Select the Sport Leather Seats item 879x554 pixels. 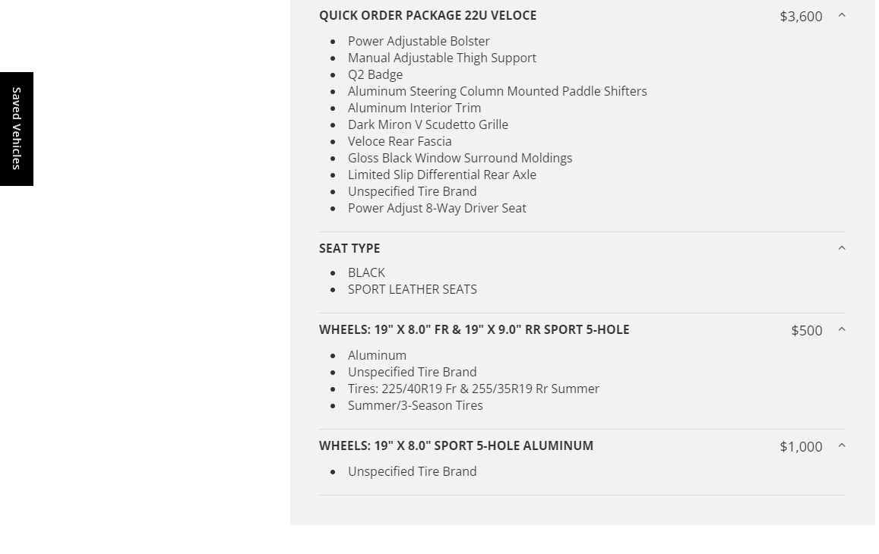pos(412,289)
